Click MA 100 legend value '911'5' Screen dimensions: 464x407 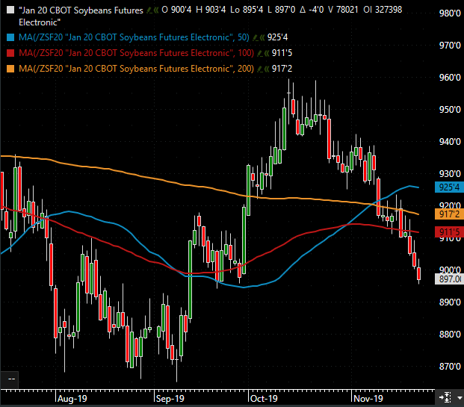[x=282, y=53]
